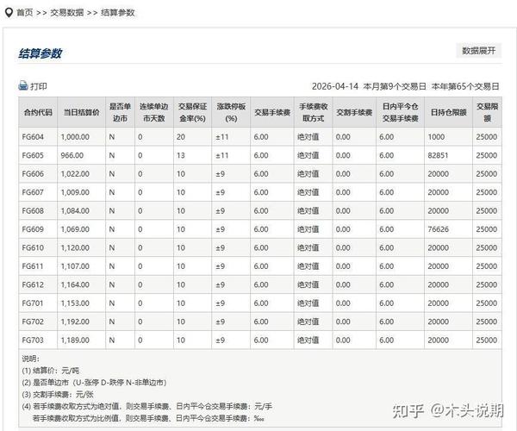Click the ±11 limit in FG605 row

pos(222,155)
